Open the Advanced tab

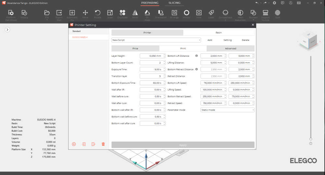(x=231, y=48)
